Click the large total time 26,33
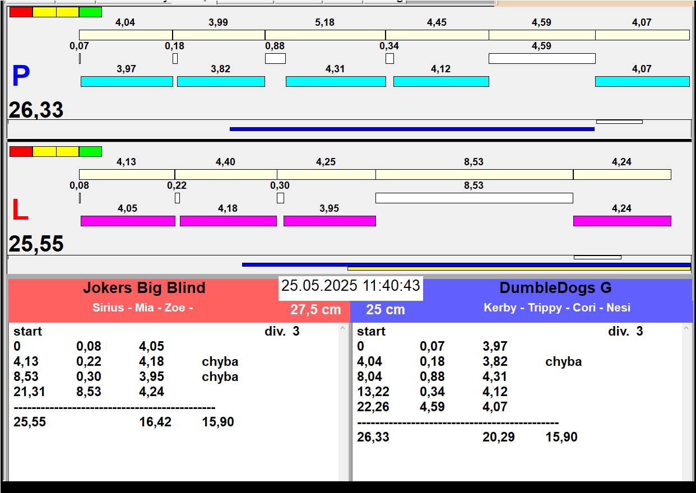The width and height of the screenshot is (696, 493). pos(36,110)
